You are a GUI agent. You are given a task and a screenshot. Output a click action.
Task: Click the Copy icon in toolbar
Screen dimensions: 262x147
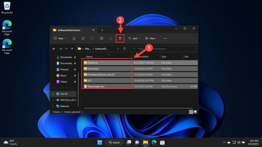coord(83,38)
